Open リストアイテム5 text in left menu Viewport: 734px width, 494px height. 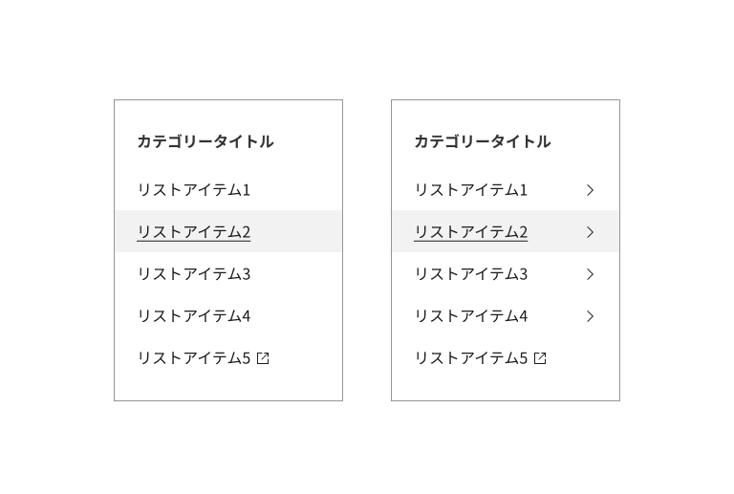click(193, 358)
